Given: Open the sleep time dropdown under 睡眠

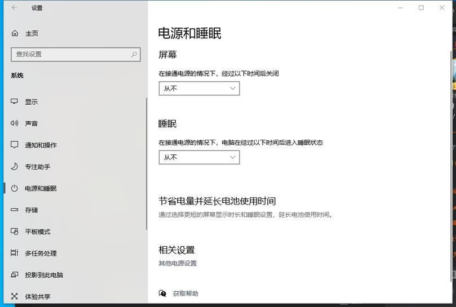Looking at the screenshot, I should [x=199, y=157].
